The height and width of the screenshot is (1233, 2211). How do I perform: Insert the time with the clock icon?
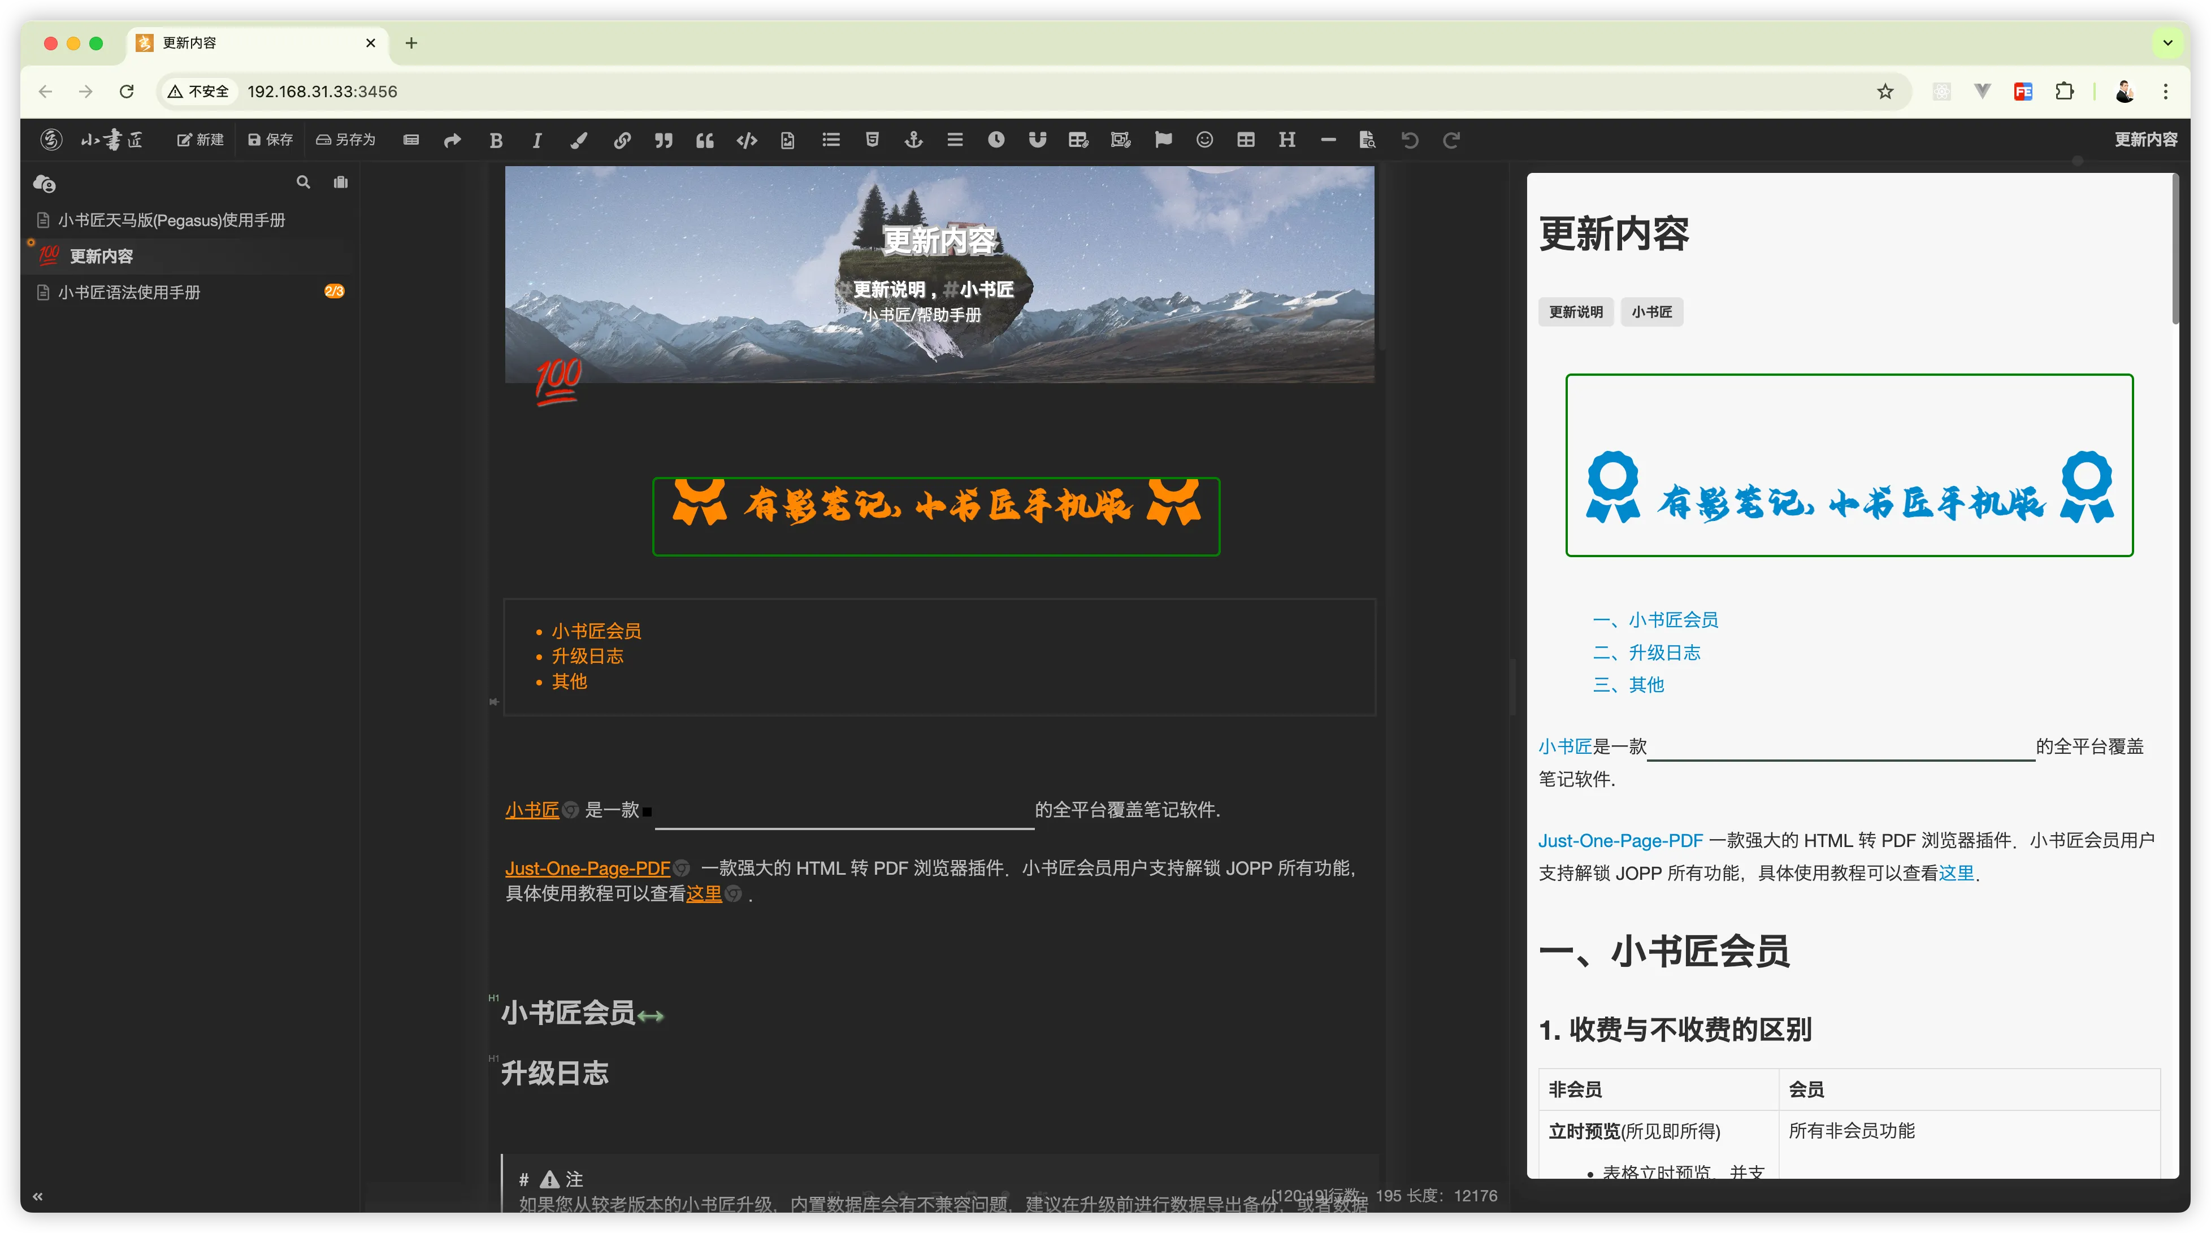point(996,139)
